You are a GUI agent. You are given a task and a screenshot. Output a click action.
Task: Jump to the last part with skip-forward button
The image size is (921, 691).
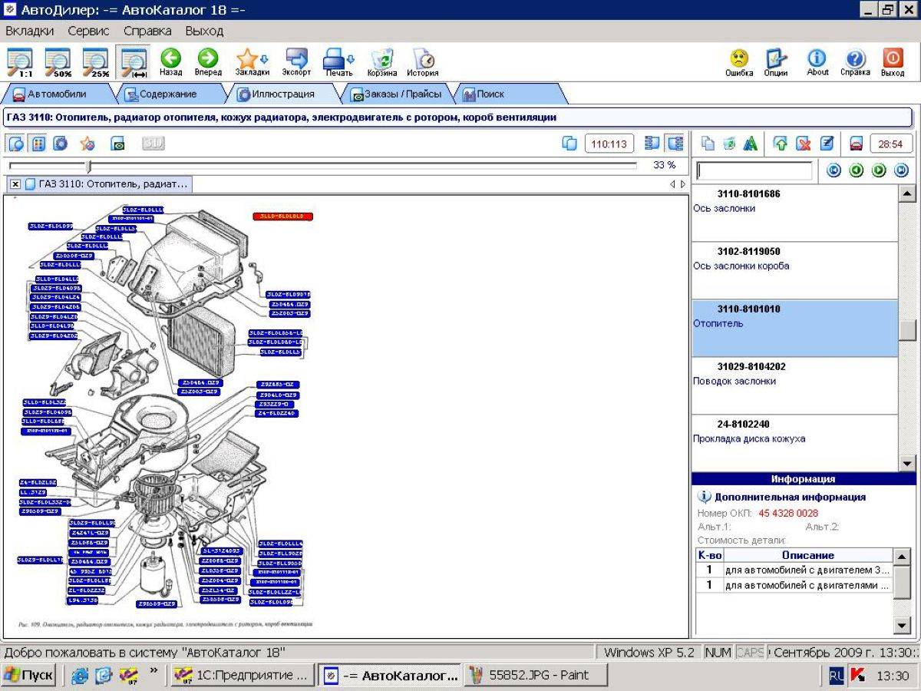coord(901,170)
